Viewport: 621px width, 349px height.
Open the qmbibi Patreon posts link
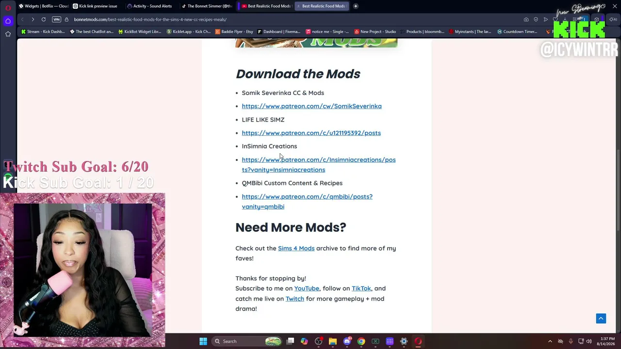[x=307, y=202]
